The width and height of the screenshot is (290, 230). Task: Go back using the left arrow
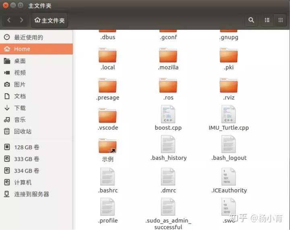click(x=9, y=20)
